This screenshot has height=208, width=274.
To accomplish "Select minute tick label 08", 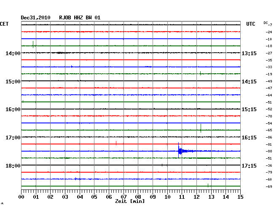I will tap(138, 197).
